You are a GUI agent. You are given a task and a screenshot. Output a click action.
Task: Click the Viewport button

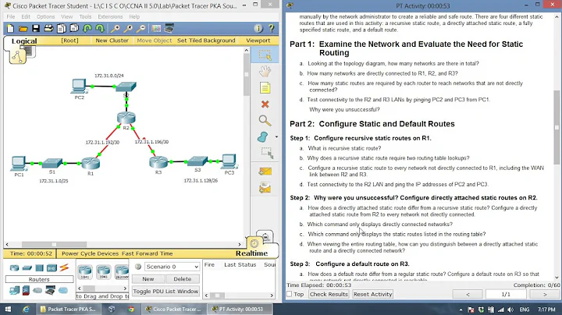coord(258,41)
